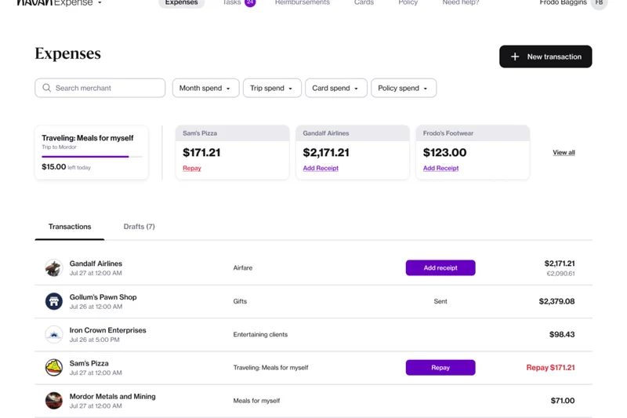Click Gollum's Pawn Shop merchant icon
Viewport: 627px width, 418px height.
point(53,301)
